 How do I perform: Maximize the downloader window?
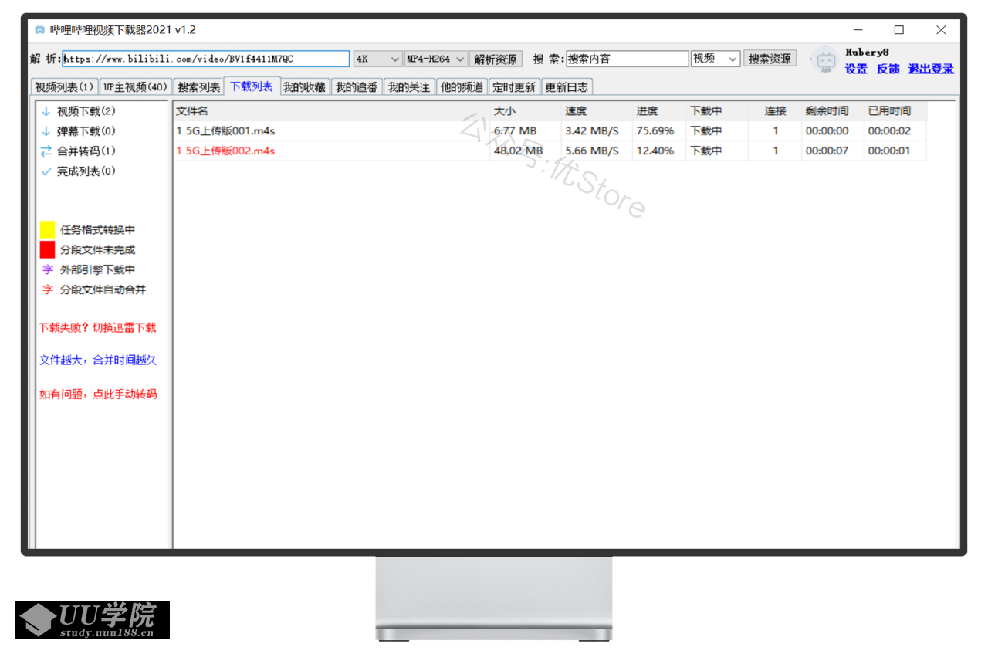point(898,30)
